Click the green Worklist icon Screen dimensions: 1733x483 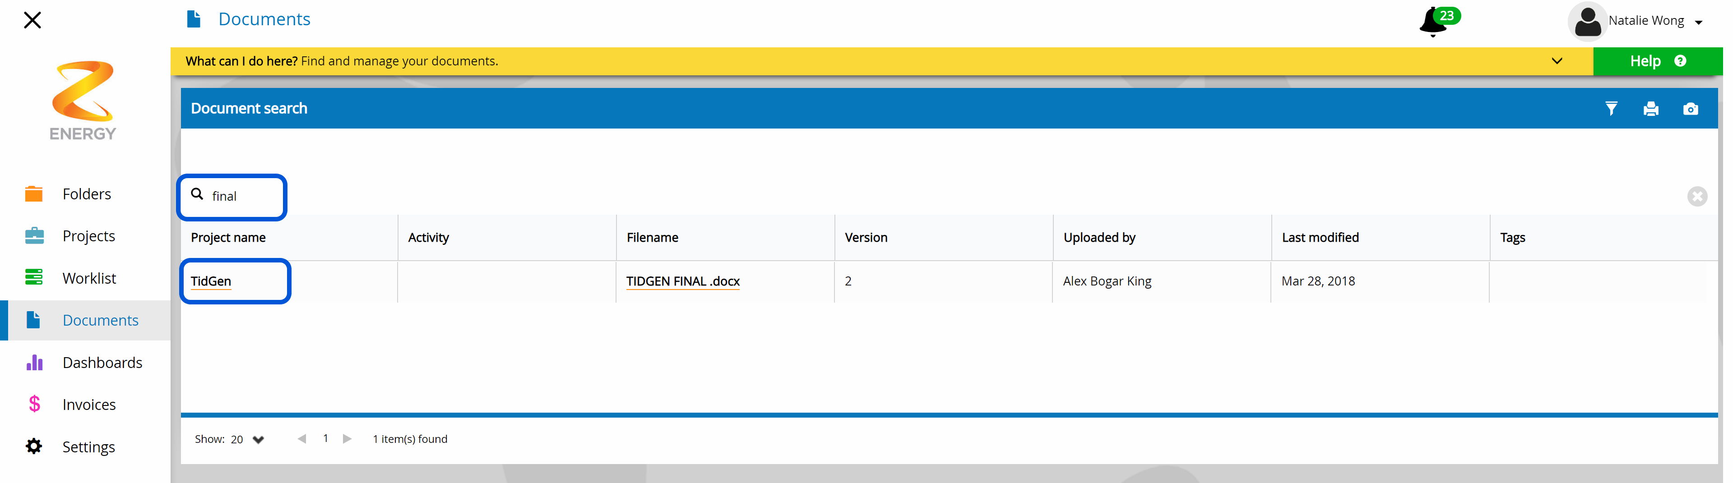coord(34,278)
